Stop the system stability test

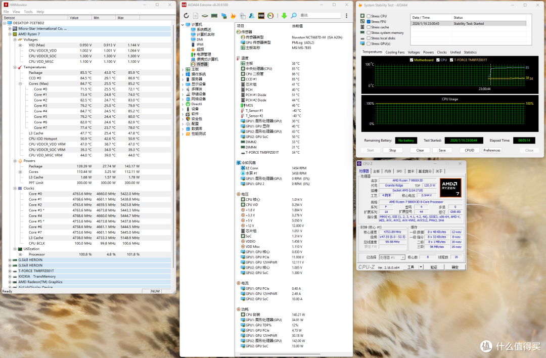[x=392, y=150]
